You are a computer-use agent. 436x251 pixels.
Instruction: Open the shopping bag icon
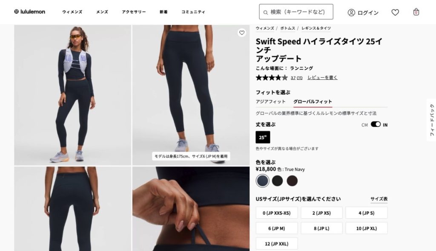416,12
